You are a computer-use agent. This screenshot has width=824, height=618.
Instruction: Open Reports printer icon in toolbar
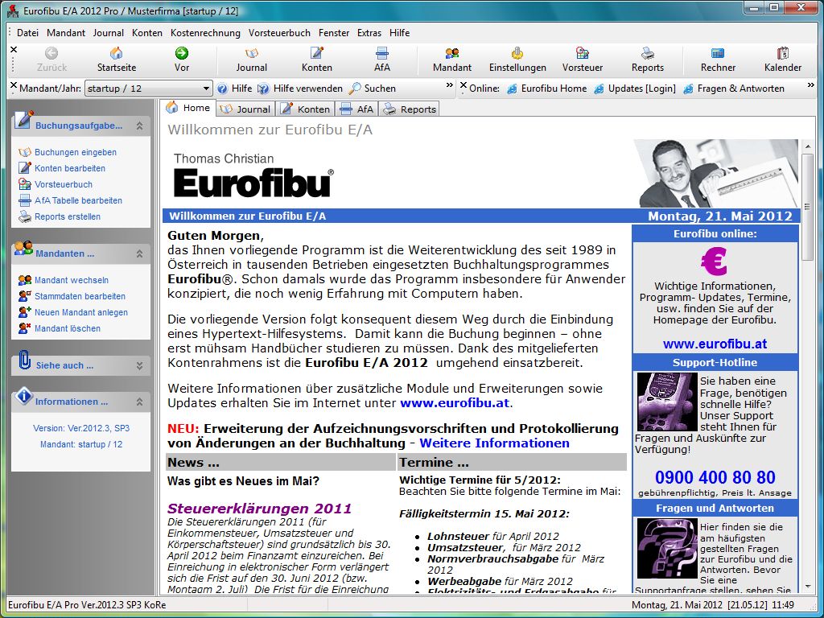coord(648,53)
